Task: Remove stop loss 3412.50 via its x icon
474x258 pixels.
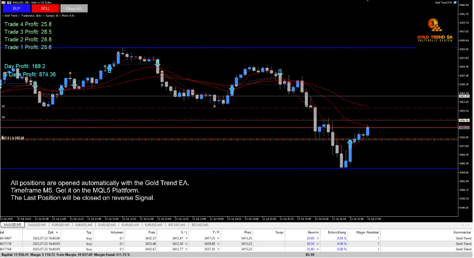Action: (x=186, y=244)
